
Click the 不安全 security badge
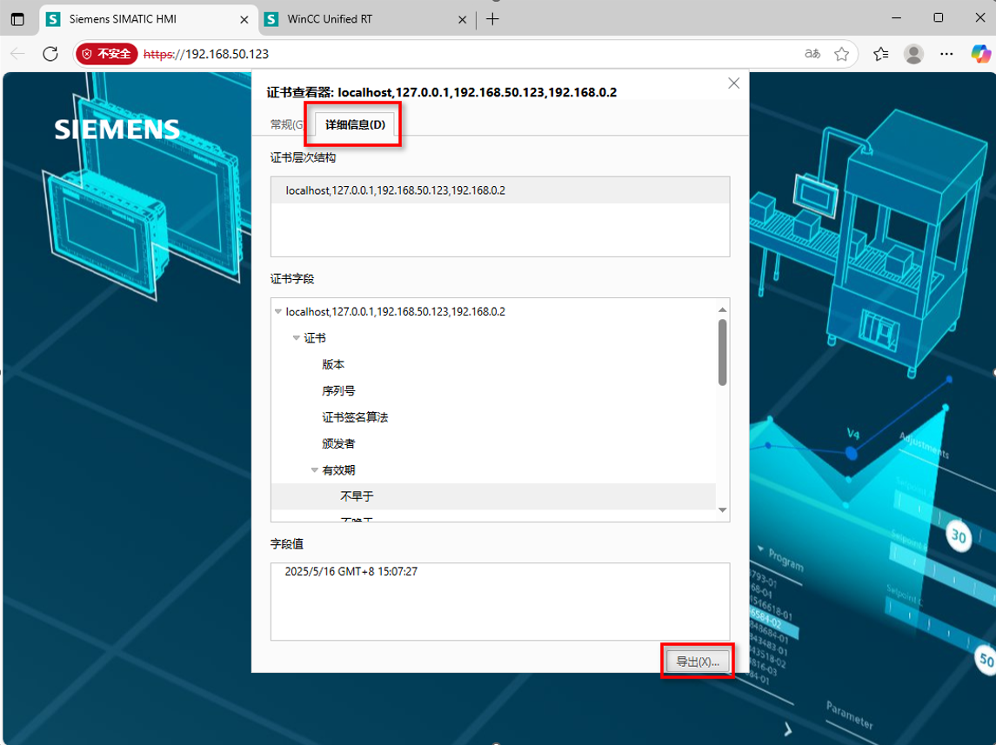[106, 53]
